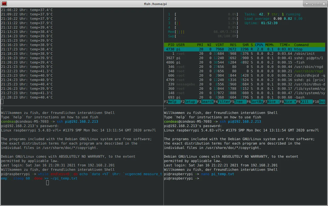
Task: Select the messagebus dbus process row
Action: pos(245,84)
